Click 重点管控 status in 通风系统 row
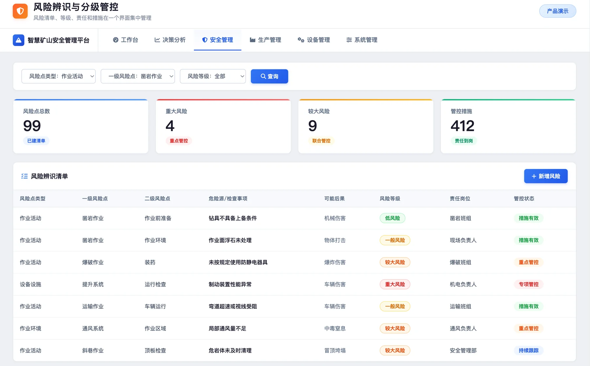 coord(529,328)
